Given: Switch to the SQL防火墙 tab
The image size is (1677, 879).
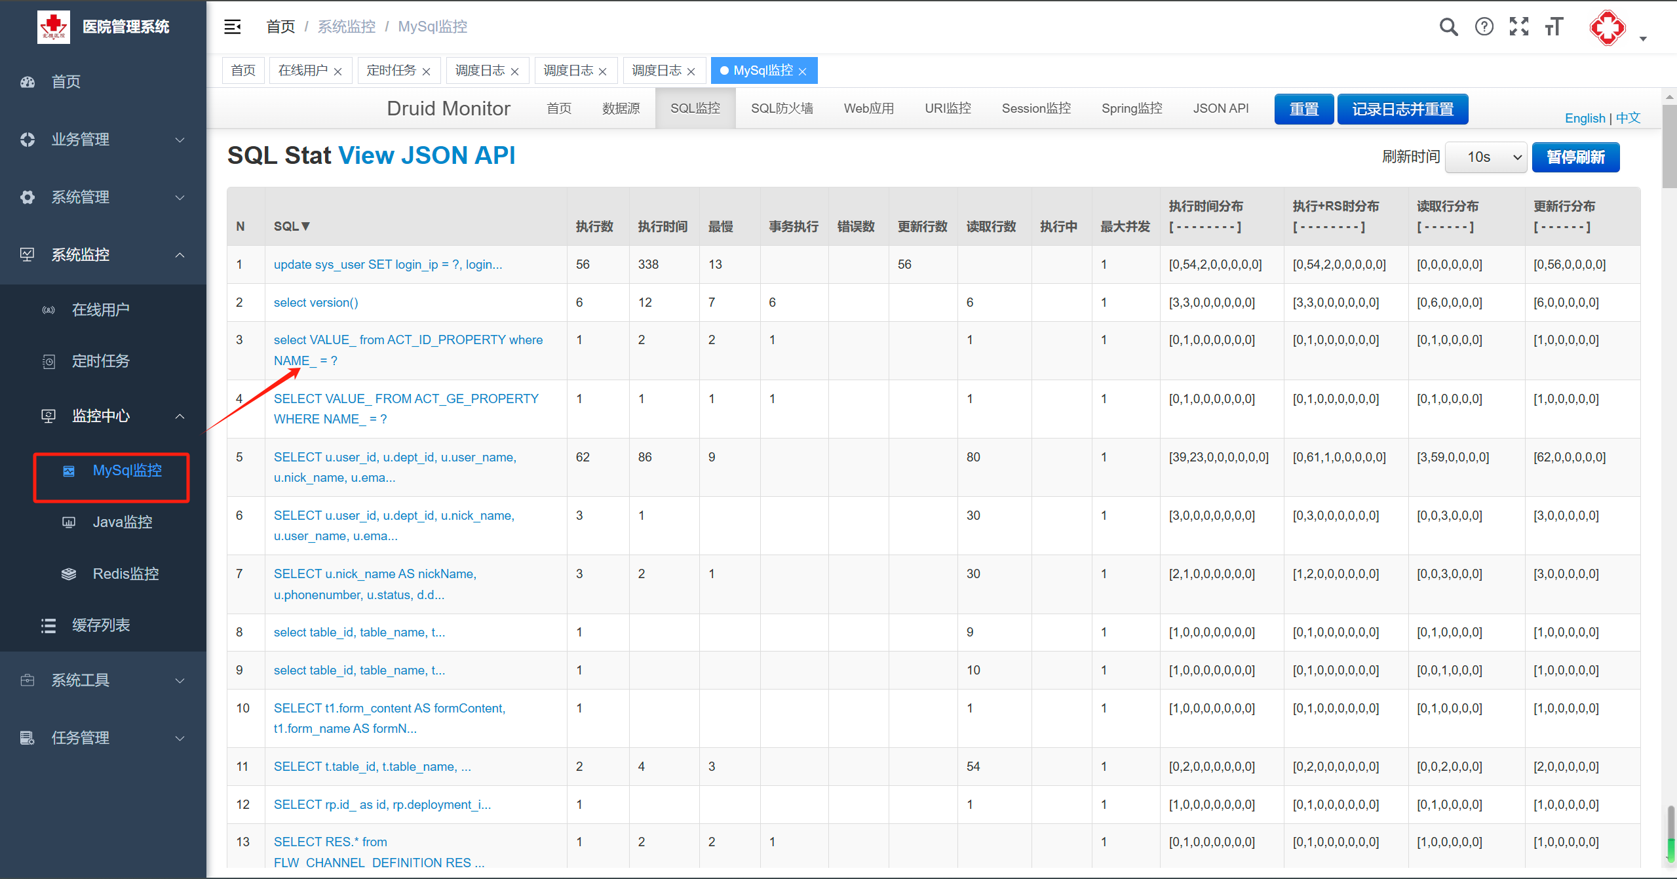Looking at the screenshot, I should 781,108.
